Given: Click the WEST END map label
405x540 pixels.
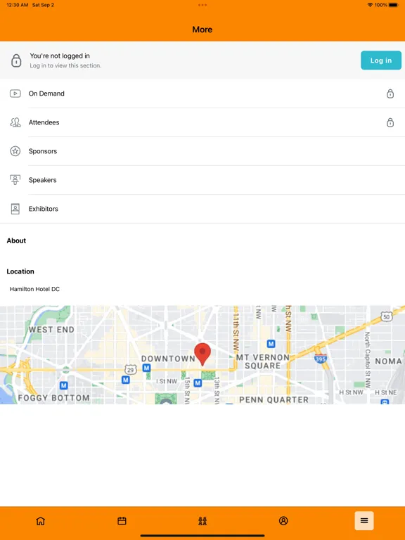Looking at the screenshot, I should pos(51,330).
